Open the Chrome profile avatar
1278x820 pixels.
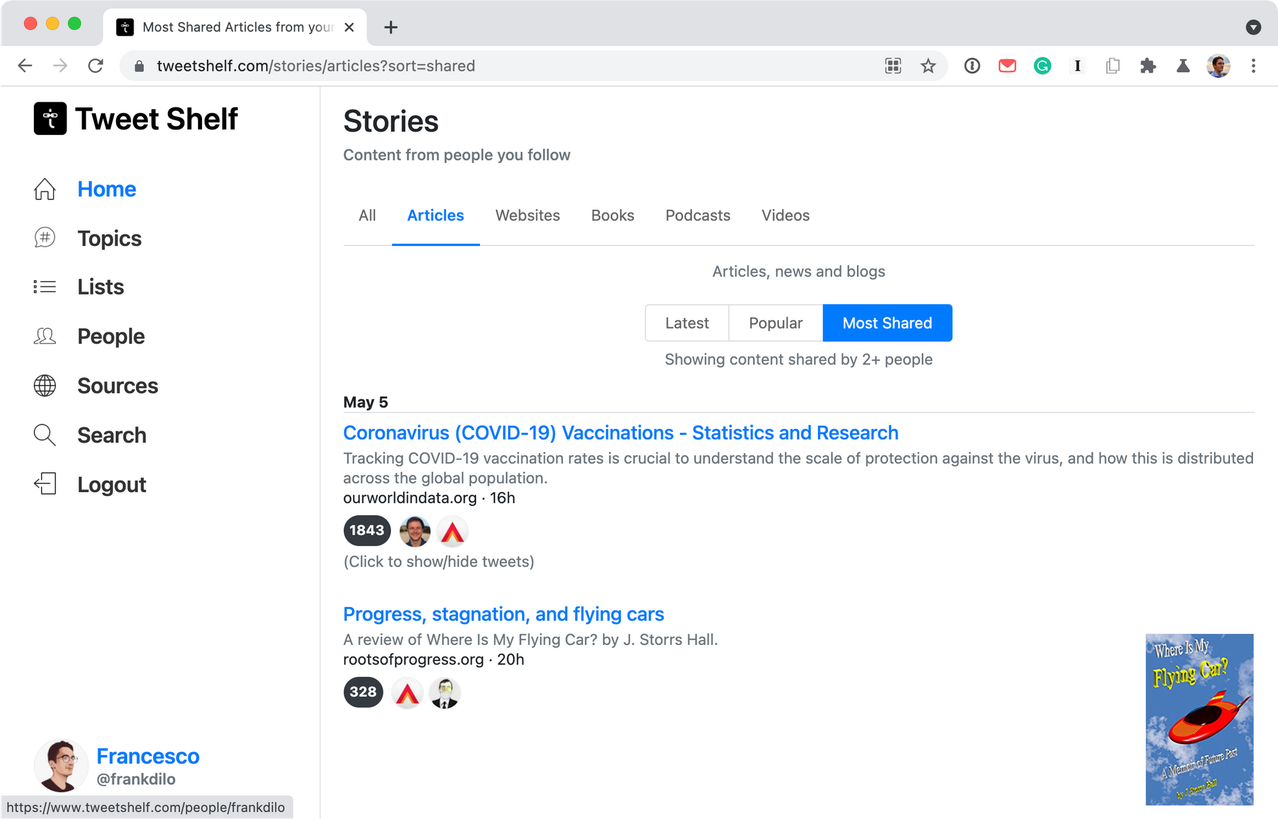pyautogui.click(x=1218, y=66)
